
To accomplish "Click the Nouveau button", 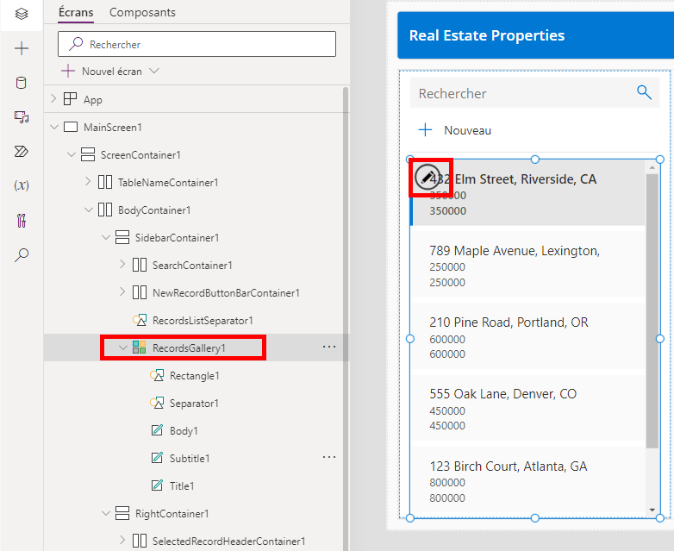I will [455, 130].
